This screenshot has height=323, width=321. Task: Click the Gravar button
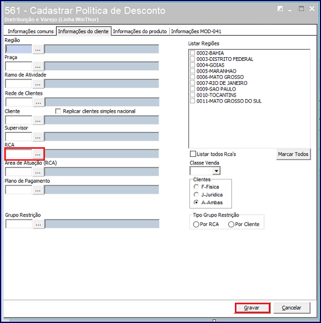pyautogui.click(x=252, y=308)
